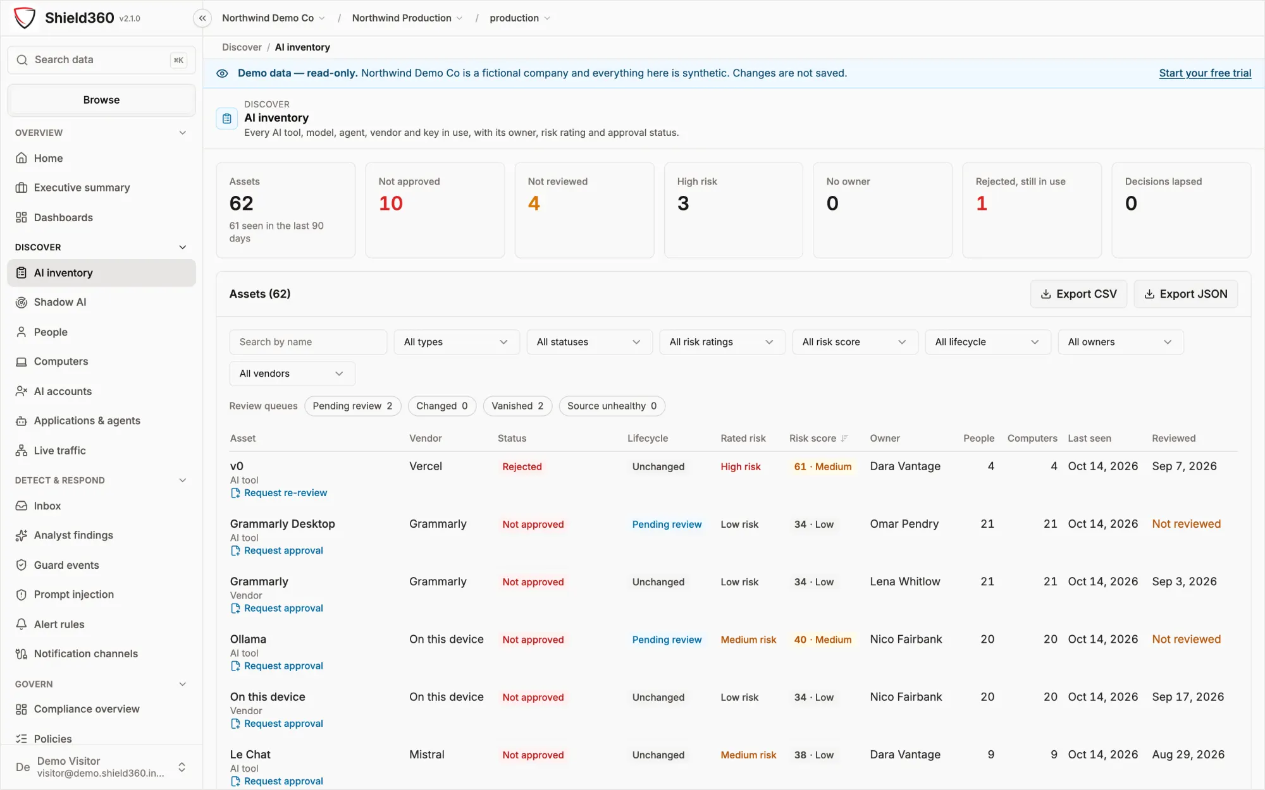Viewport: 1265px width, 790px height.
Task: Open the All risk ratings dropdown
Action: tap(722, 342)
